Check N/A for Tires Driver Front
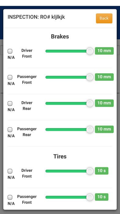This screenshot has width=120, height=214. (x=10, y=171)
